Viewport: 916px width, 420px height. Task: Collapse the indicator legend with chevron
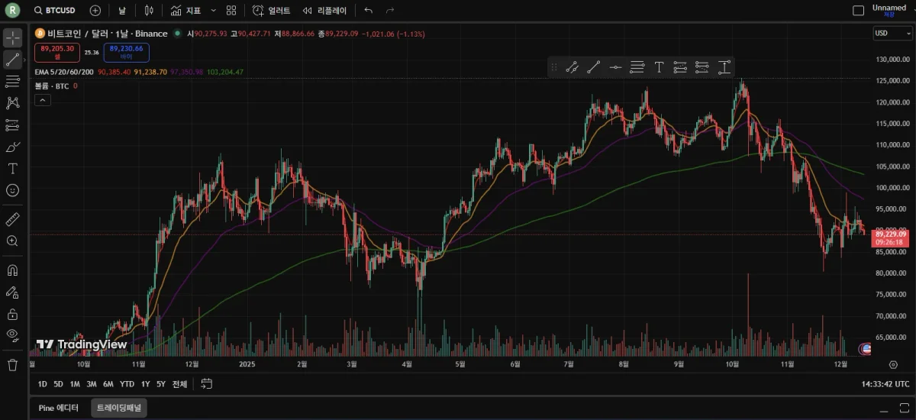coord(43,100)
